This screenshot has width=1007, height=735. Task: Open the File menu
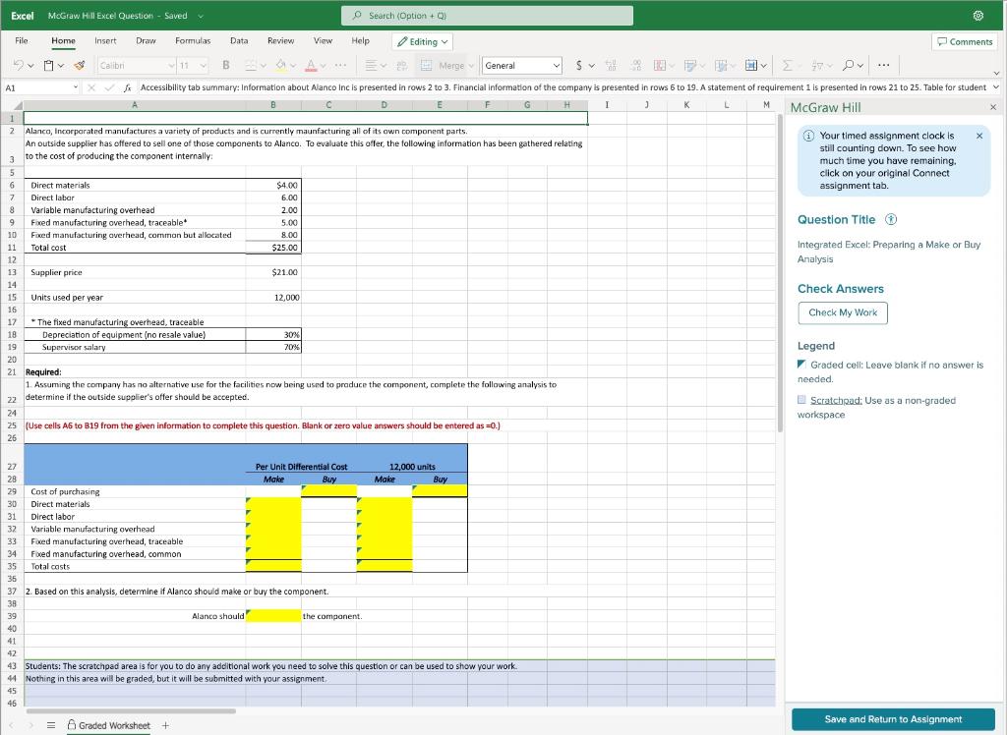click(22, 40)
